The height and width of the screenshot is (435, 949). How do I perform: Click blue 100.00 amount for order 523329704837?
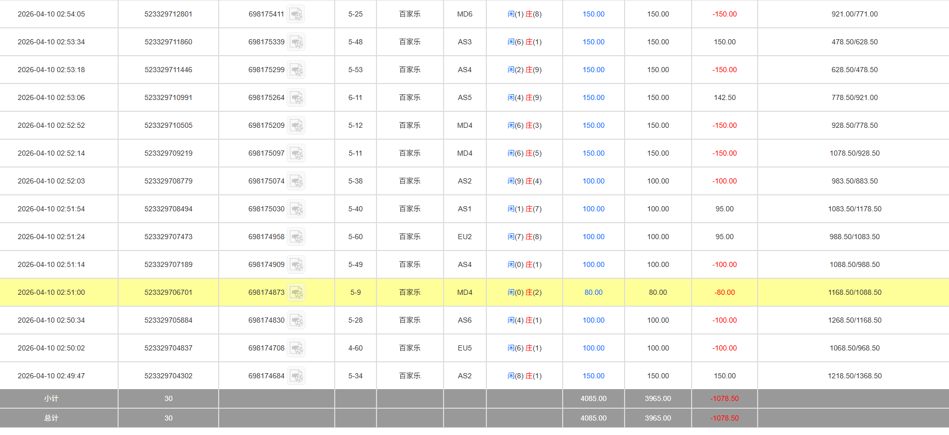[593, 348]
